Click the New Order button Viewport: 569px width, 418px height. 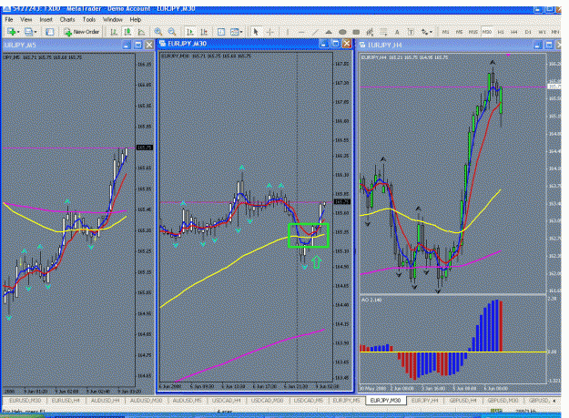(82, 32)
